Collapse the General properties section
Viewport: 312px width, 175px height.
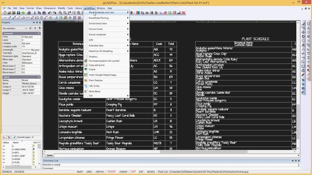coord(39,34)
